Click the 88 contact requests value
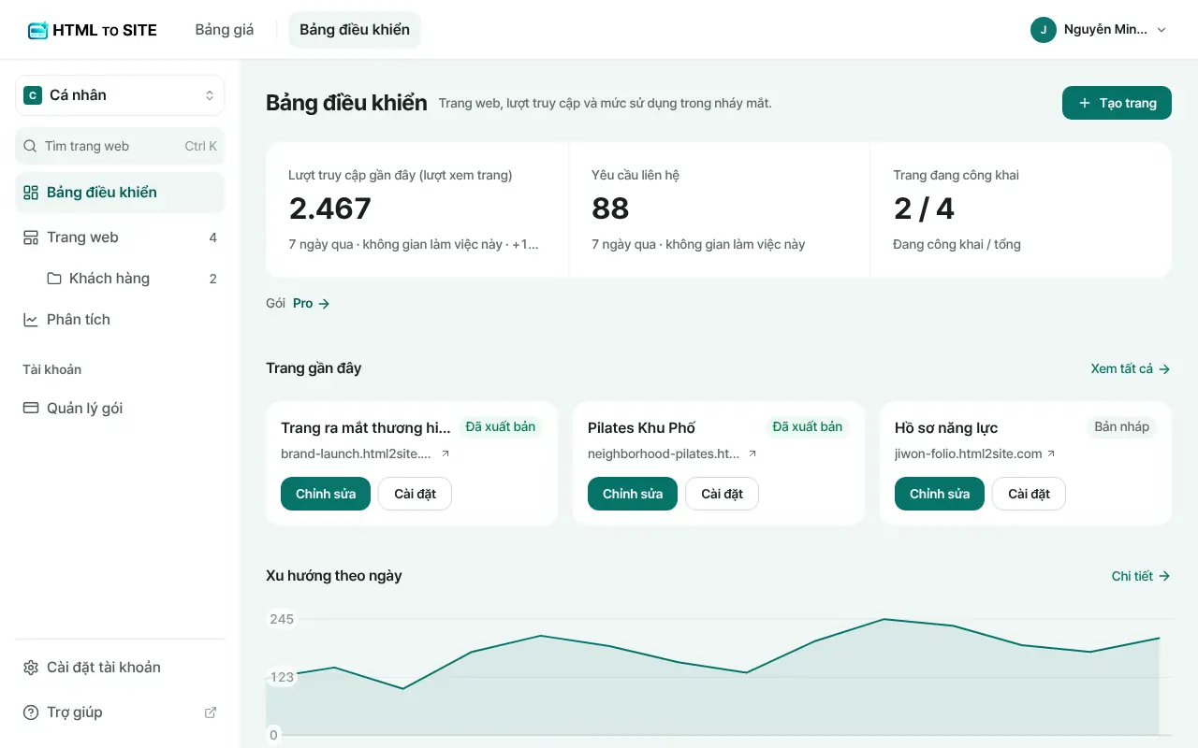1198x748 pixels. tap(610, 209)
